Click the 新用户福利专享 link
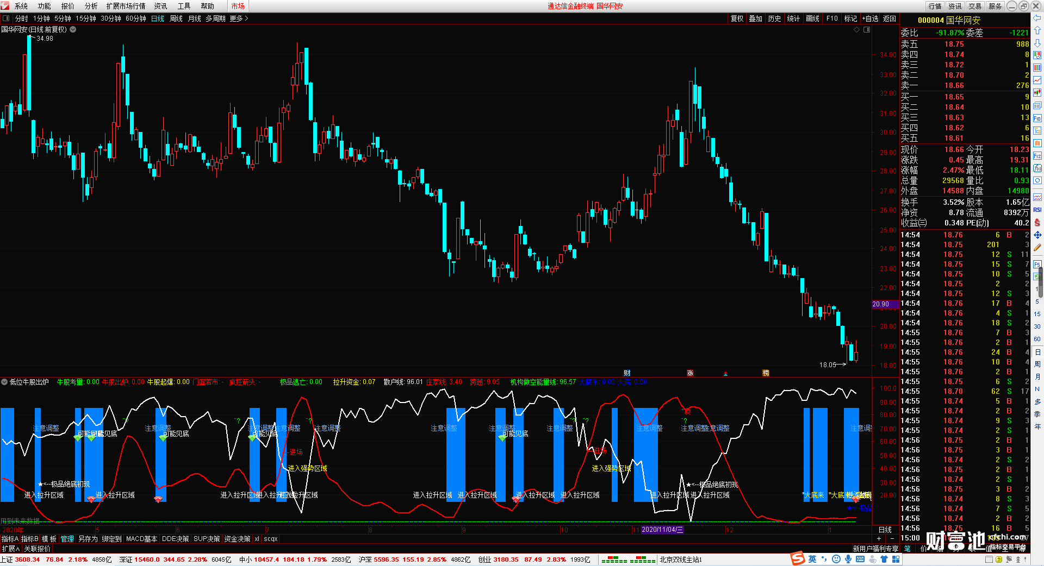The height and width of the screenshot is (566, 1044). [x=875, y=549]
